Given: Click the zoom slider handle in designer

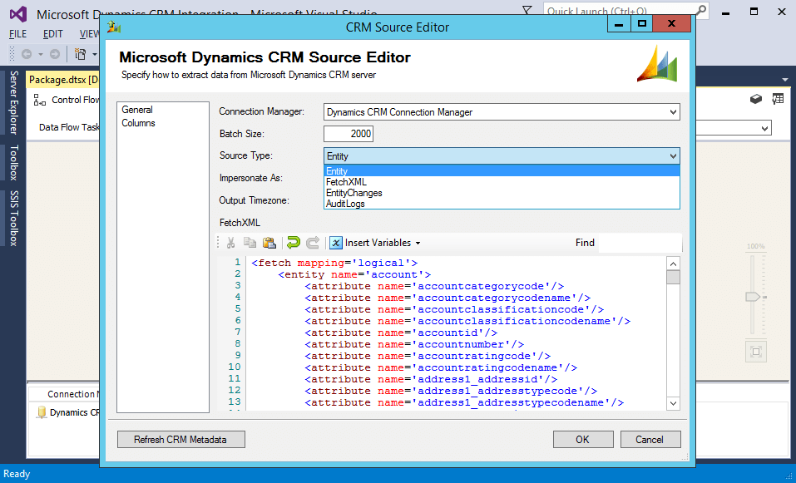Looking at the screenshot, I should coord(754,297).
